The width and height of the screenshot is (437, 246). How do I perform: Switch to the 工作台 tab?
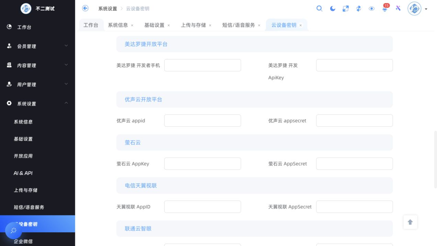tap(91, 25)
